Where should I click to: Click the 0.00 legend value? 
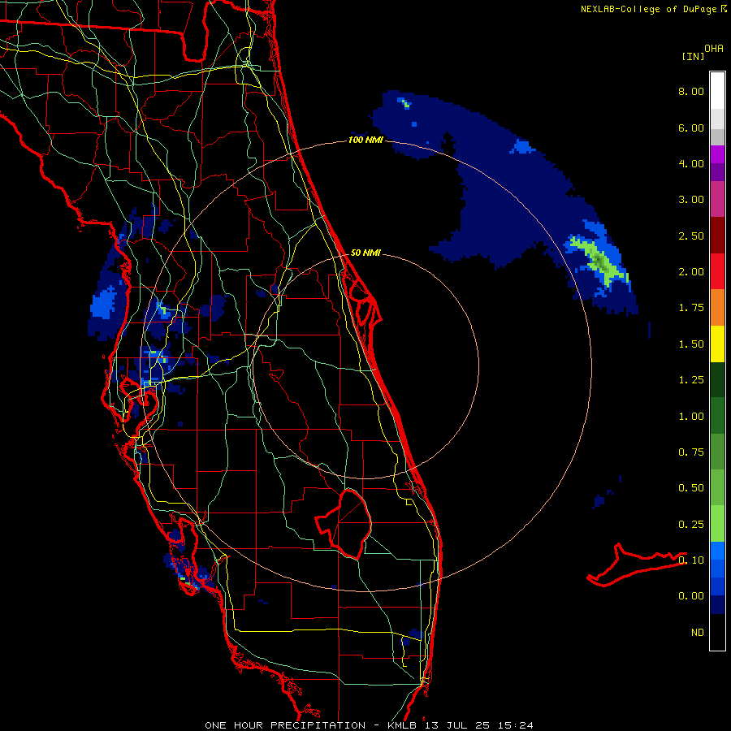coord(691,596)
